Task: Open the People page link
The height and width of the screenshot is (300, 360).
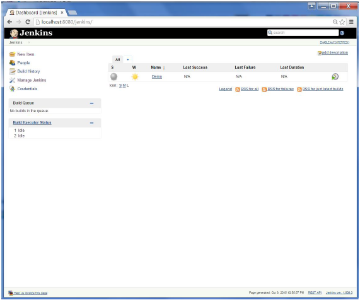Action: [23, 63]
